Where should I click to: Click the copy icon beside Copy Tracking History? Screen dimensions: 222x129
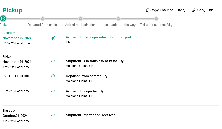[x=147, y=10]
